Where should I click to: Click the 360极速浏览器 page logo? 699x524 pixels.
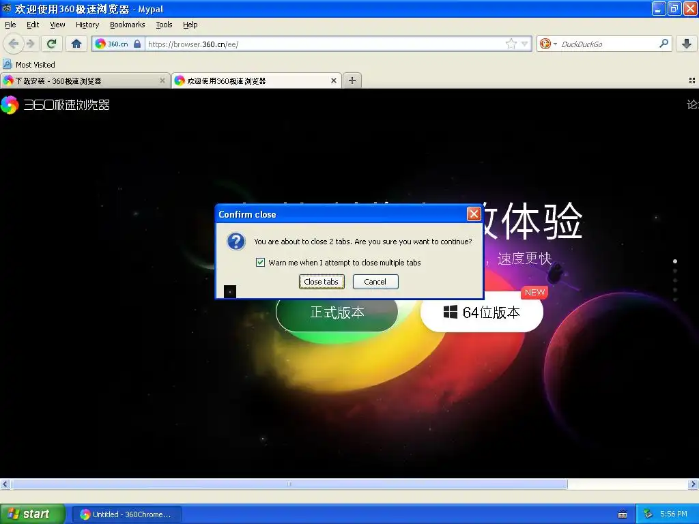tap(55, 104)
